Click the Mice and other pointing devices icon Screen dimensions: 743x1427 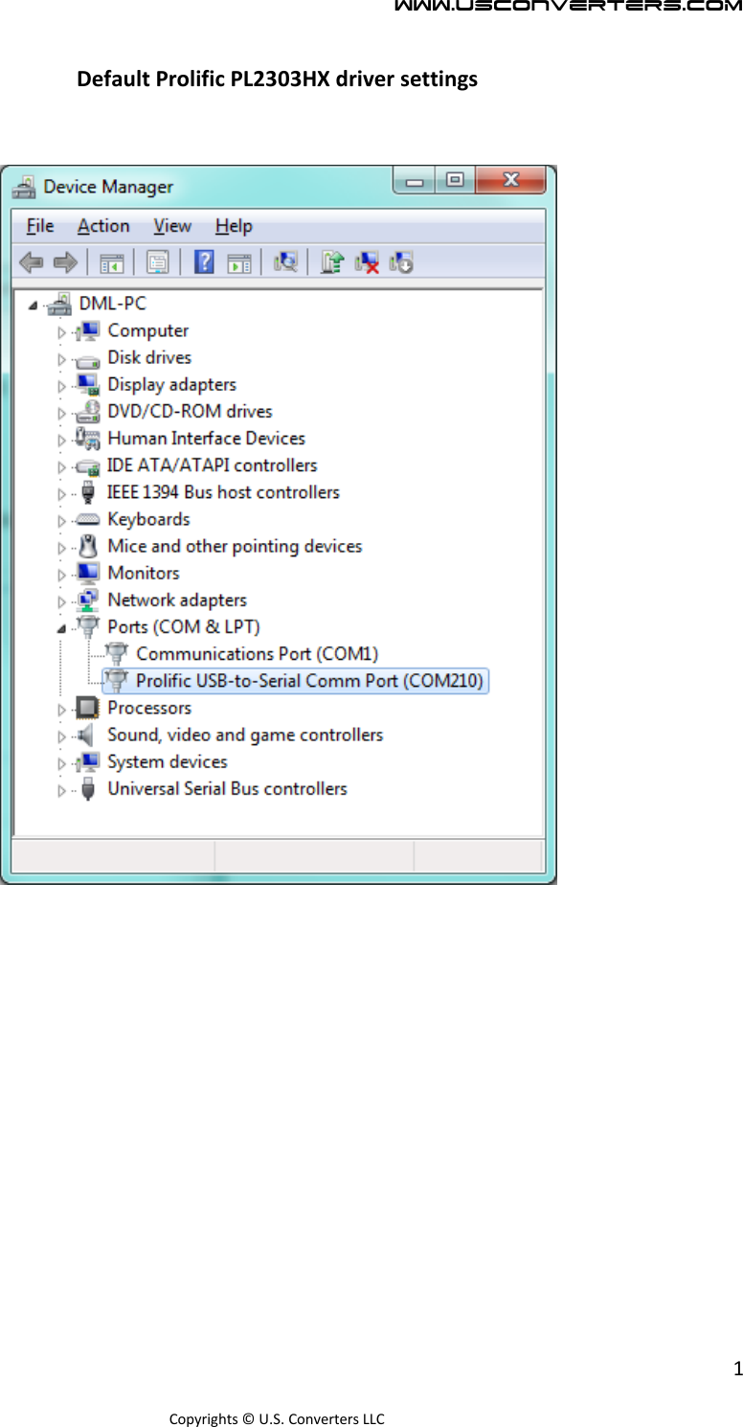click(x=88, y=546)
